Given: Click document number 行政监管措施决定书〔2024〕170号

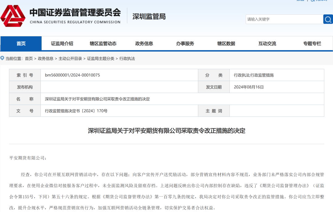Looking at the screenshot, I should (x=76, y=111).
